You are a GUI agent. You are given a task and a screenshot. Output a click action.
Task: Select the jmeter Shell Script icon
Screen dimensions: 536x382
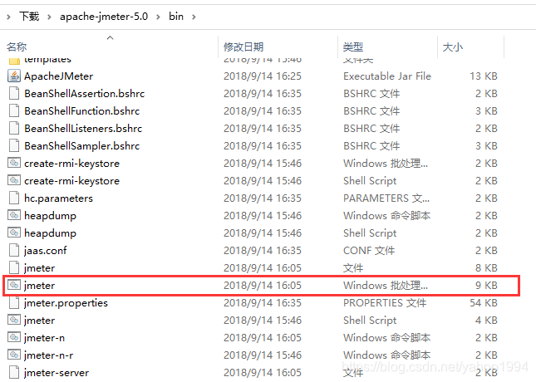pyautogui.click(x=14, y=320)
